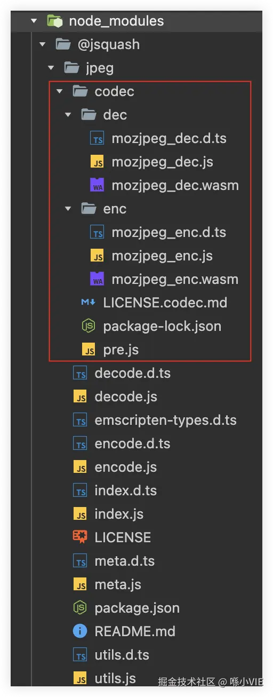
Task: Click the TypeScript icon beside mozjpeg_dec.d.ts
Action: (x=98, y=139)
